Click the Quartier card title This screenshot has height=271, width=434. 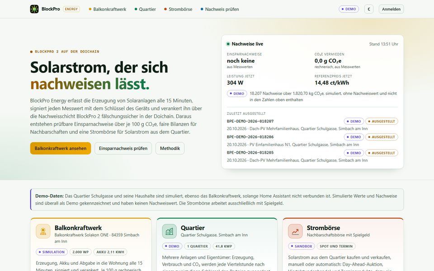pyautogui.click(x=193, y=228)
